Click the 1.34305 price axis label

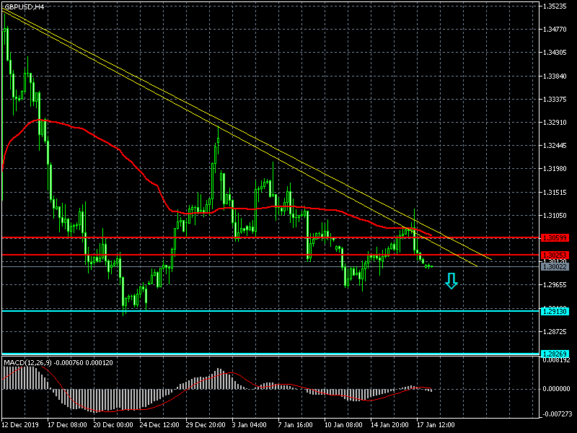[x=555, y=53]
